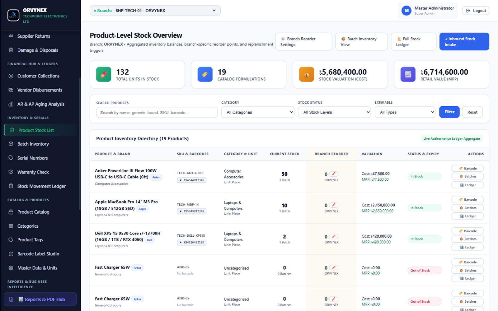Click Batches button for Apple MacBook Pro row
Screen dimensions: 498x311
(x=467, y=208)
